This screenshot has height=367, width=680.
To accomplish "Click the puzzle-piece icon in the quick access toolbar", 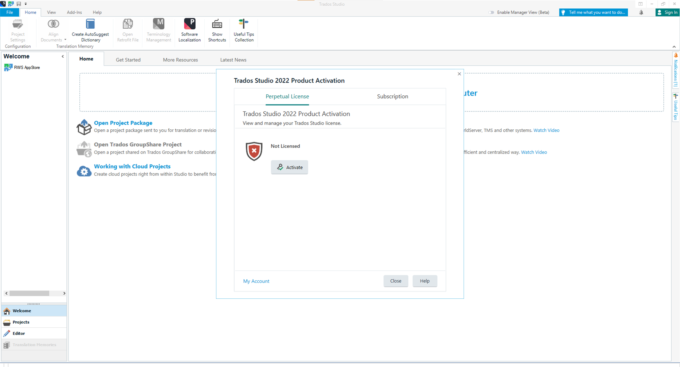I will (x=11, y=4).
